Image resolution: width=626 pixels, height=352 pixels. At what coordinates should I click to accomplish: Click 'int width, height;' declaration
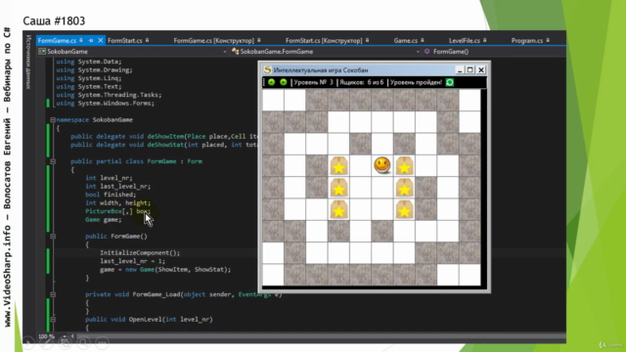click(x=117, y=202)
